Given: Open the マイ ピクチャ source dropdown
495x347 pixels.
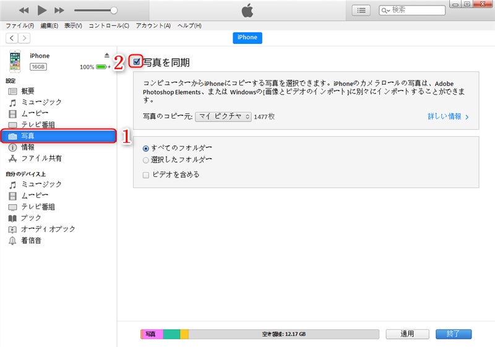Looking at the screenshot, I should (223, 116).
